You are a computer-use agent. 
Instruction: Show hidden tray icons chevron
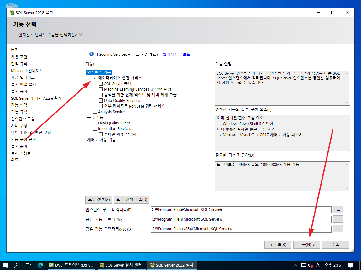click(x=296, y=265)
